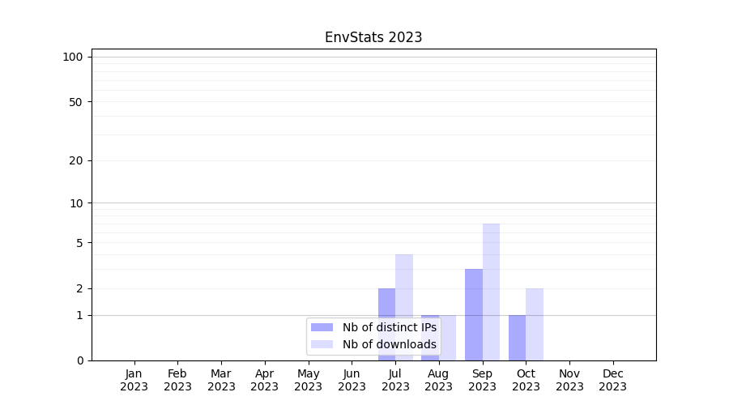This screenshot has height=405, width=729.
Task: Click the '5' y-axis tick label
Action: 79,243
